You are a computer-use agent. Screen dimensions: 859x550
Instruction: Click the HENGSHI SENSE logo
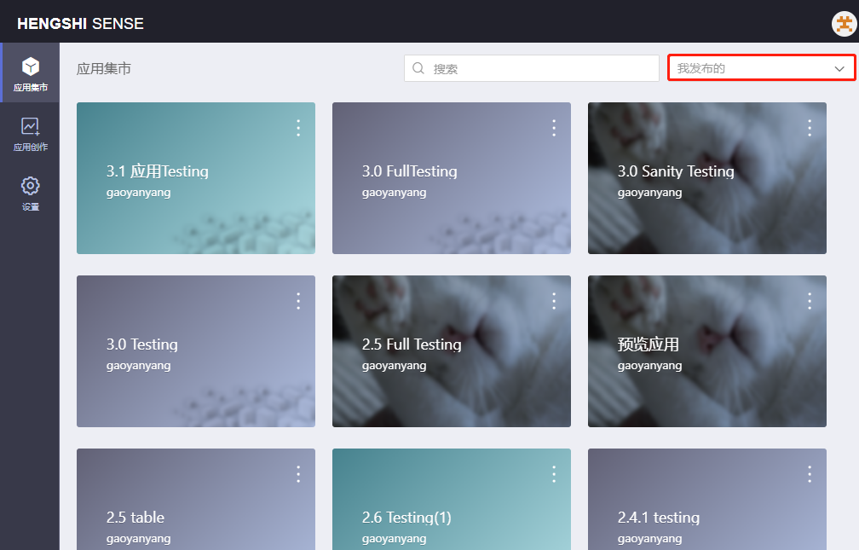tap(80, 24)
